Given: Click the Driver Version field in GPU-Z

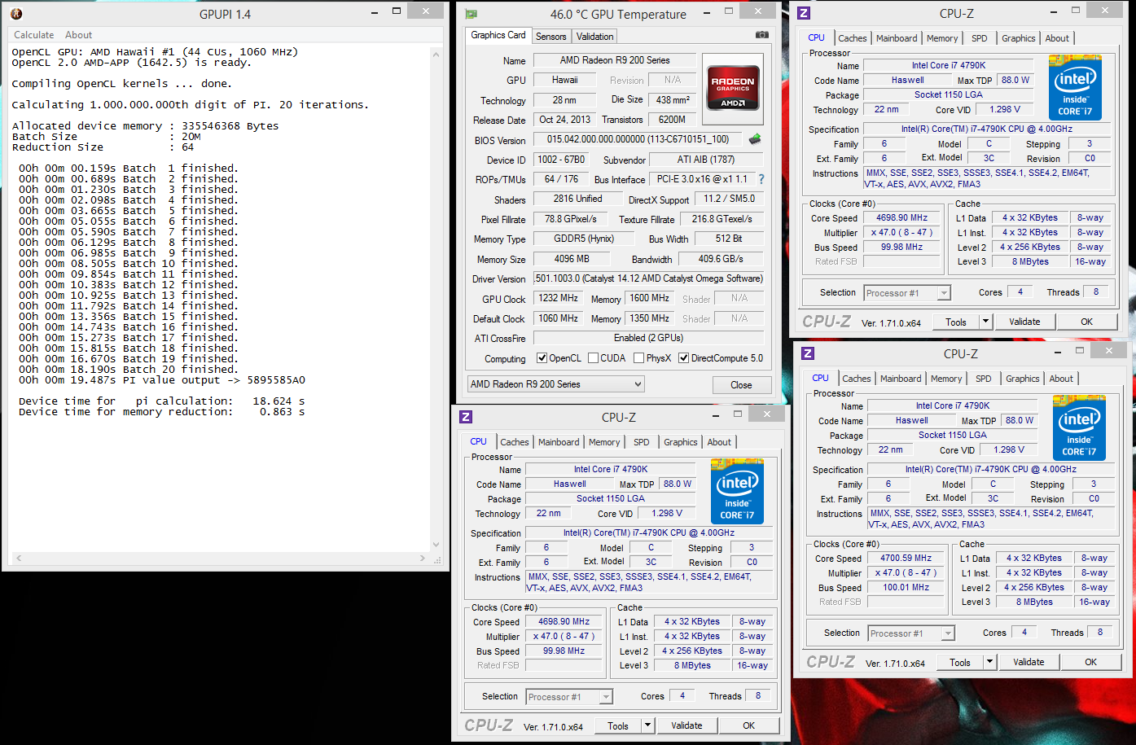Looking at the screenshot, I should pos(649,278).
